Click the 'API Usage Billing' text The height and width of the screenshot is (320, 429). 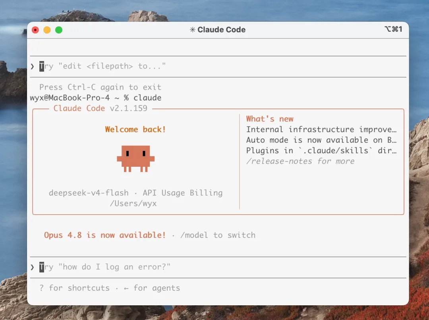pos(182,193)
